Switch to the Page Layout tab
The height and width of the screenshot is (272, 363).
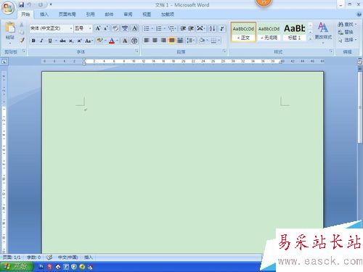pos(67,15)
